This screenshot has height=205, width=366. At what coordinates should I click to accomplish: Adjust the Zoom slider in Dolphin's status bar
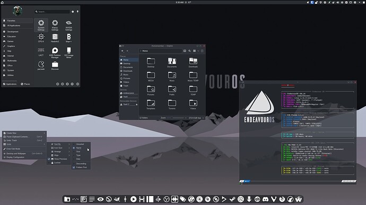177,118
